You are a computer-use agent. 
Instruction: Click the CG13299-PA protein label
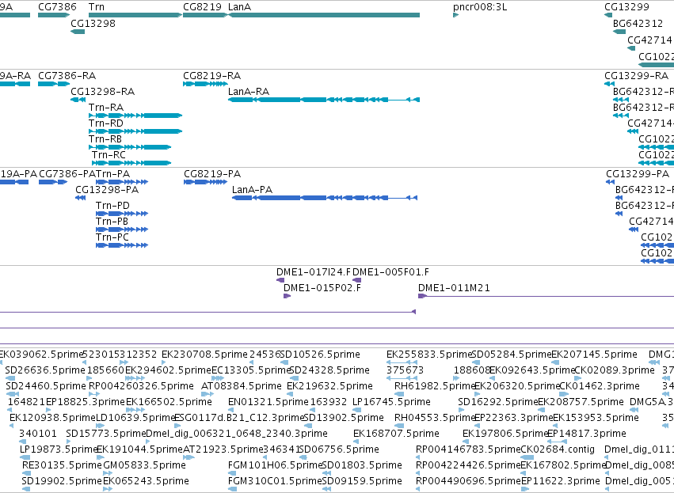point(638,174)
